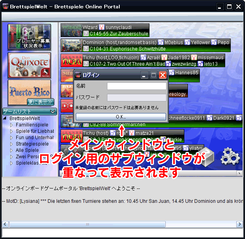245x239 pixels.
Task: Click room C107-2 Two Out Of Three
Action: tap(127, 64)
